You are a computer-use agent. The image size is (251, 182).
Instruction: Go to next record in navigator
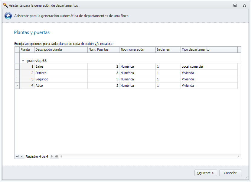point(52,157)
